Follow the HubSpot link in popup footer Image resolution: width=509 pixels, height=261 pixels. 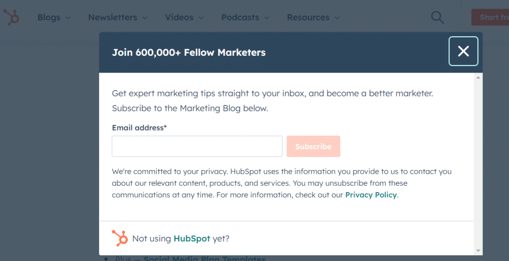[191, 239]
